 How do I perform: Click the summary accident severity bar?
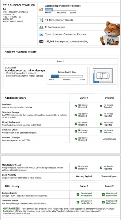pyautogui.click(x=61, y=10)
